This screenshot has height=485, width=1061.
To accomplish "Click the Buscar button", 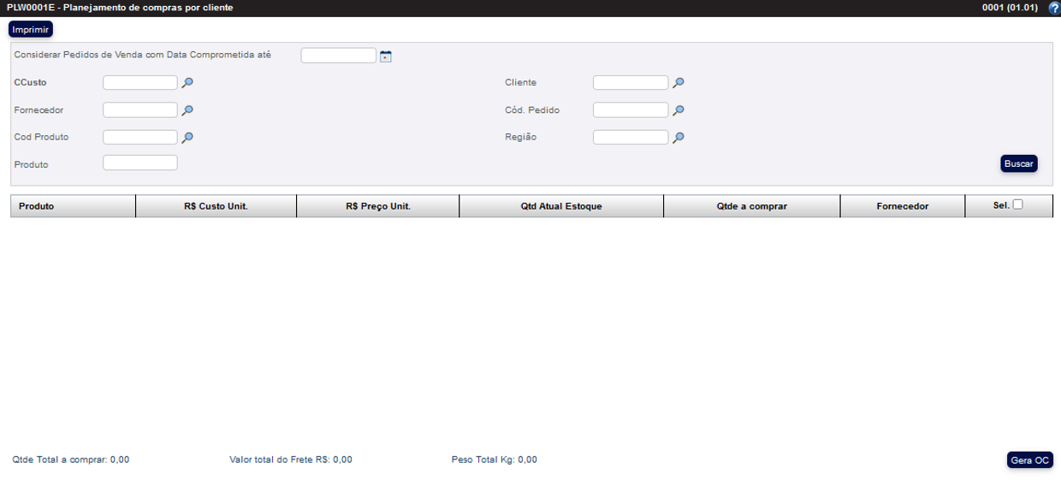I will [x=1018, y=163].
